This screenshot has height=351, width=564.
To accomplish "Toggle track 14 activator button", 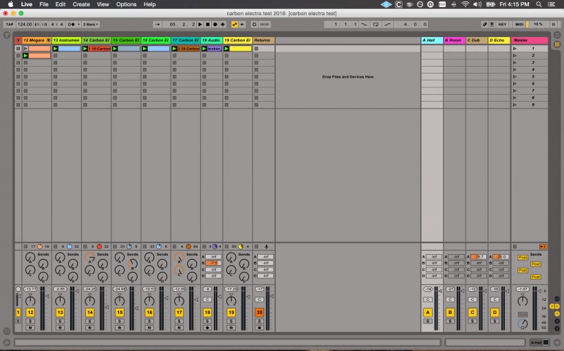I will click(89, 313).
